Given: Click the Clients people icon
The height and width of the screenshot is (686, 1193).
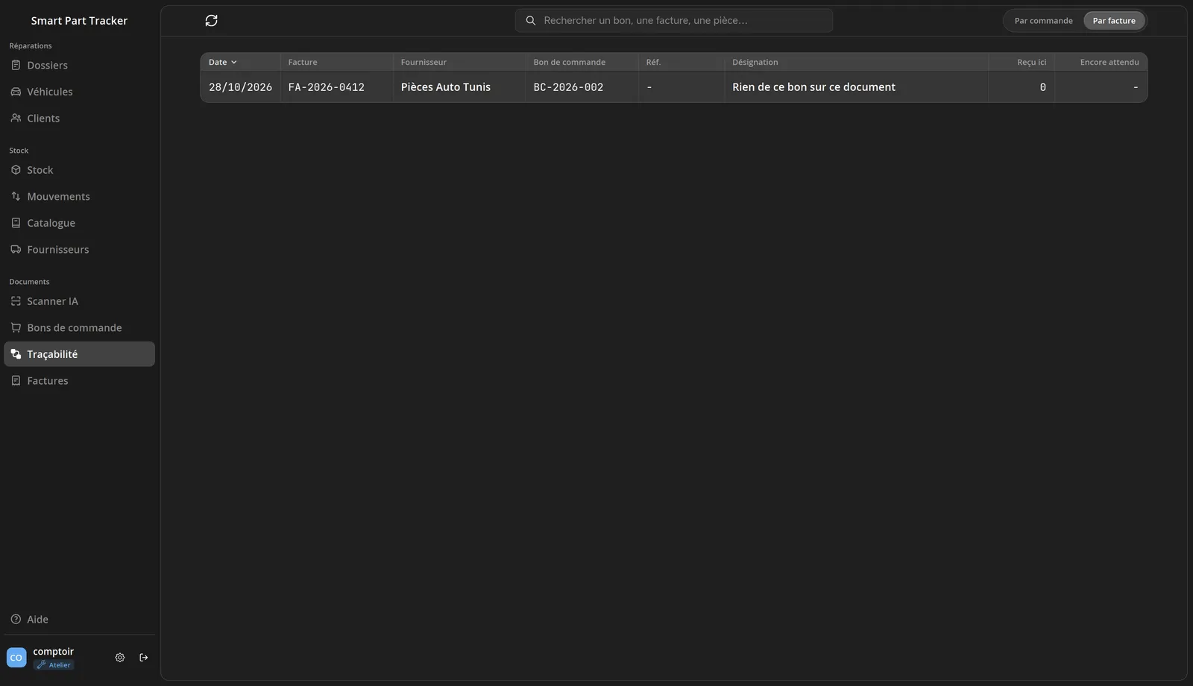Looking at the screenshot, I should 16,119.
